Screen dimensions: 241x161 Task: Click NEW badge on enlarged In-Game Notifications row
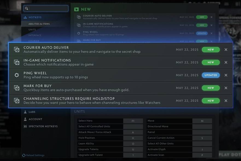[211, 62]
